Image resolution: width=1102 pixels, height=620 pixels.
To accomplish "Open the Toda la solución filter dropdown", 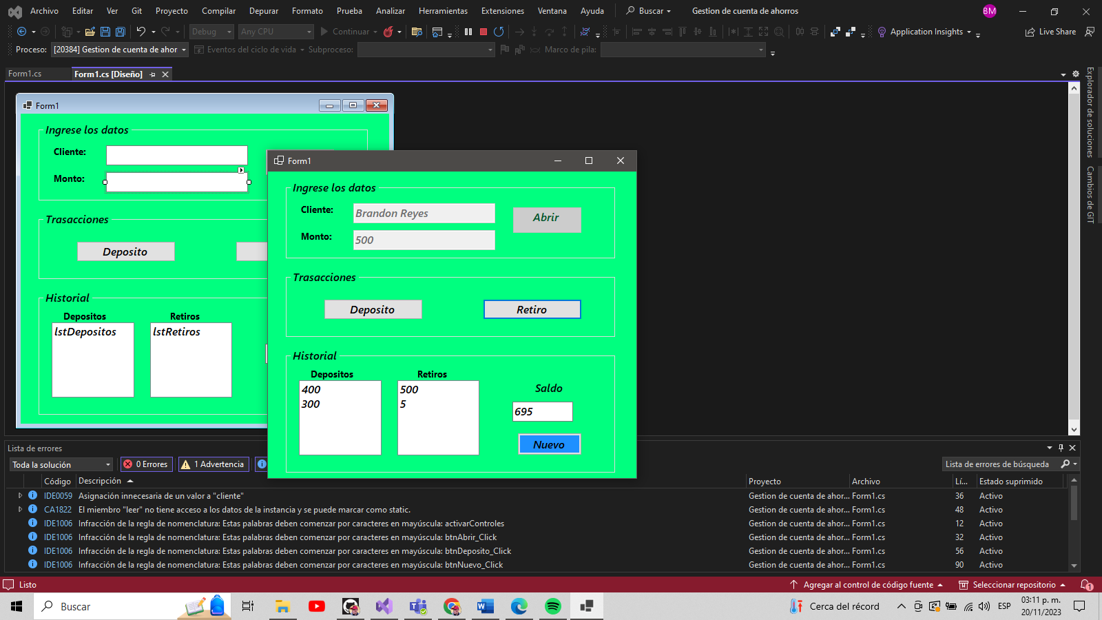I will 61,464.
